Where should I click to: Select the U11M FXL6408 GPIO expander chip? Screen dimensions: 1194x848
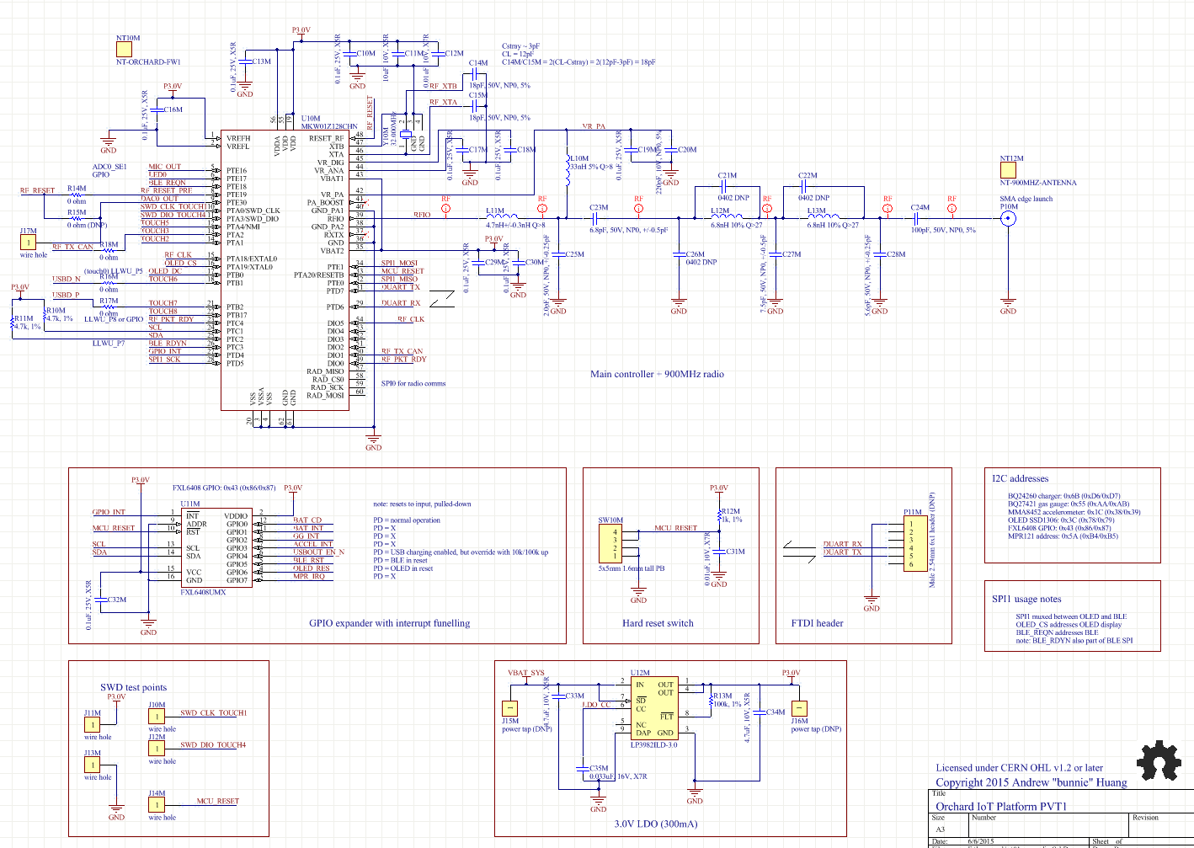coord(216,548)
